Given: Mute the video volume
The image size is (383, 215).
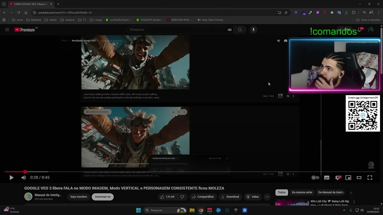Looking at the screenshot, I should click(x=24, y=178).
